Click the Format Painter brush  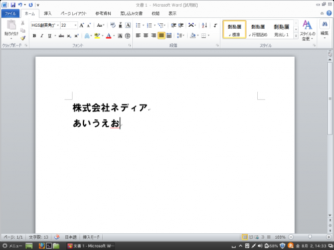(x=23, y=38)
